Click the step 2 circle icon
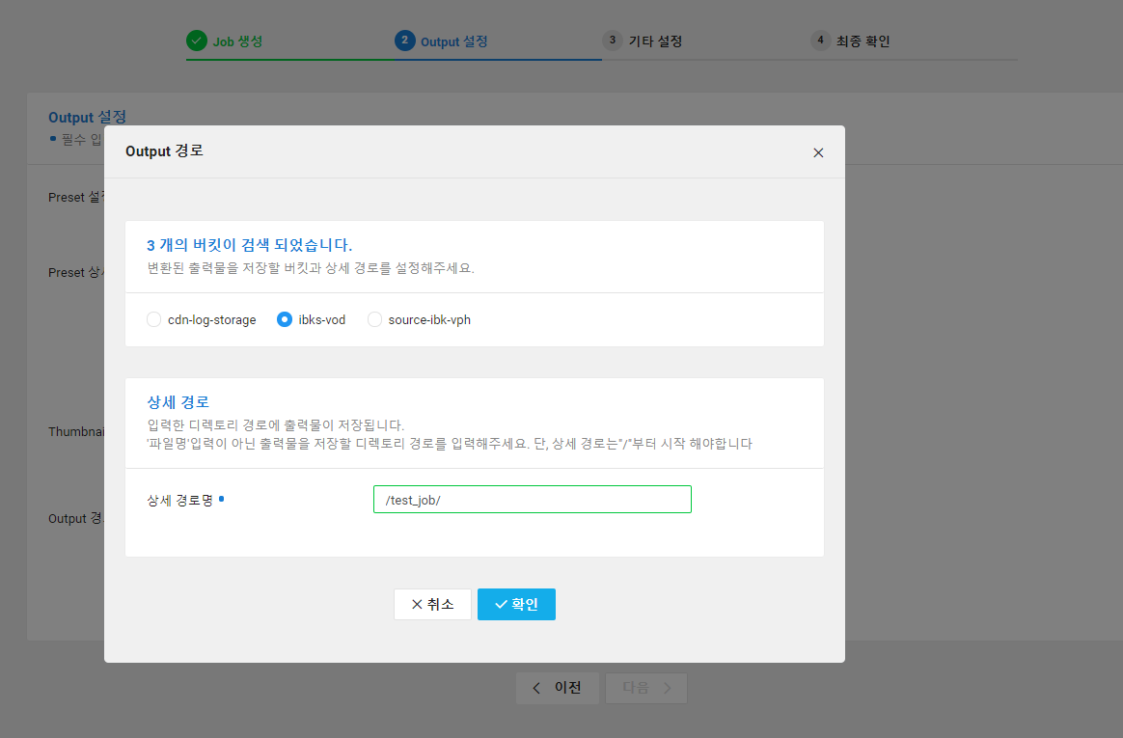The height and width of the screenshot is (738, 1123). 404,41
